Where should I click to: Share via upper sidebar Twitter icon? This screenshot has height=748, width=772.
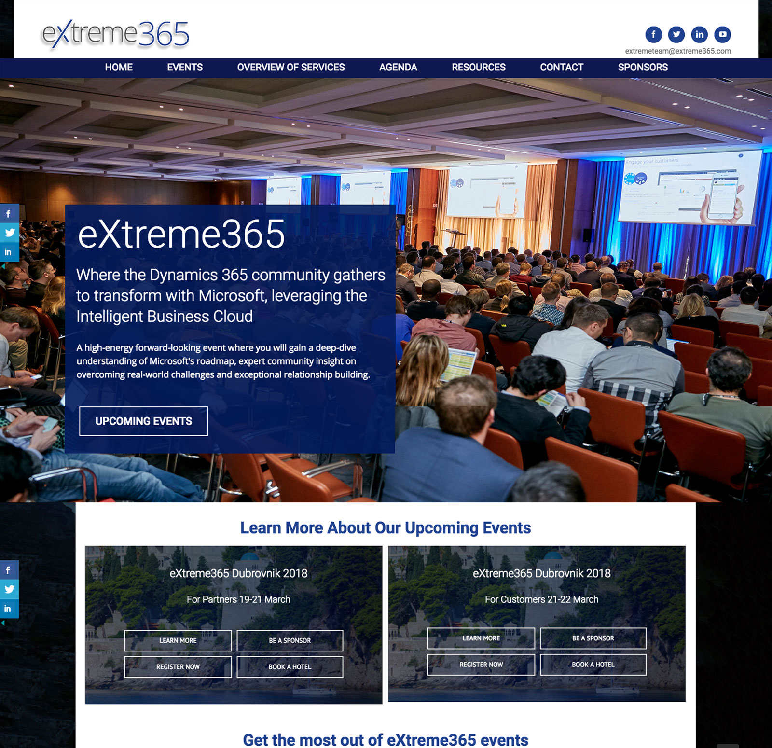[x=9, y=233]
